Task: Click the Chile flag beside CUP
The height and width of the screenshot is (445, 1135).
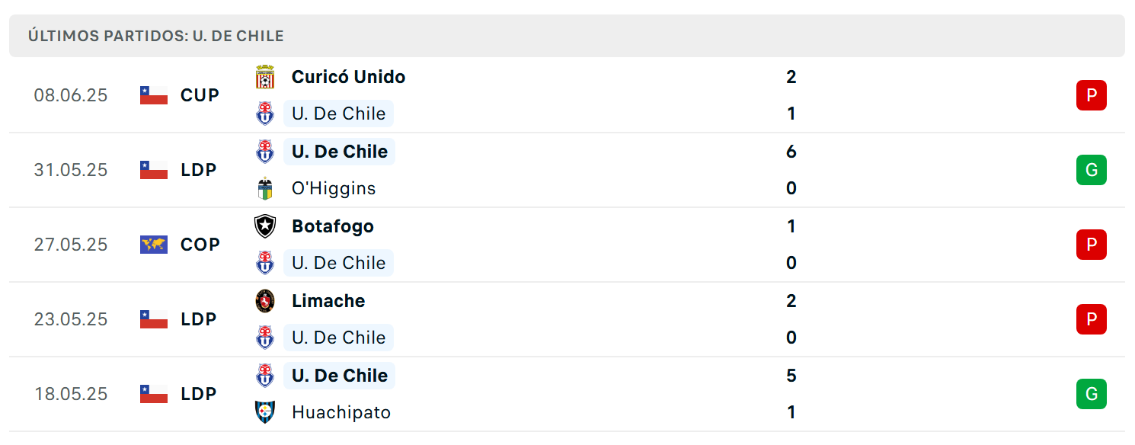Action: click(154, 95)
